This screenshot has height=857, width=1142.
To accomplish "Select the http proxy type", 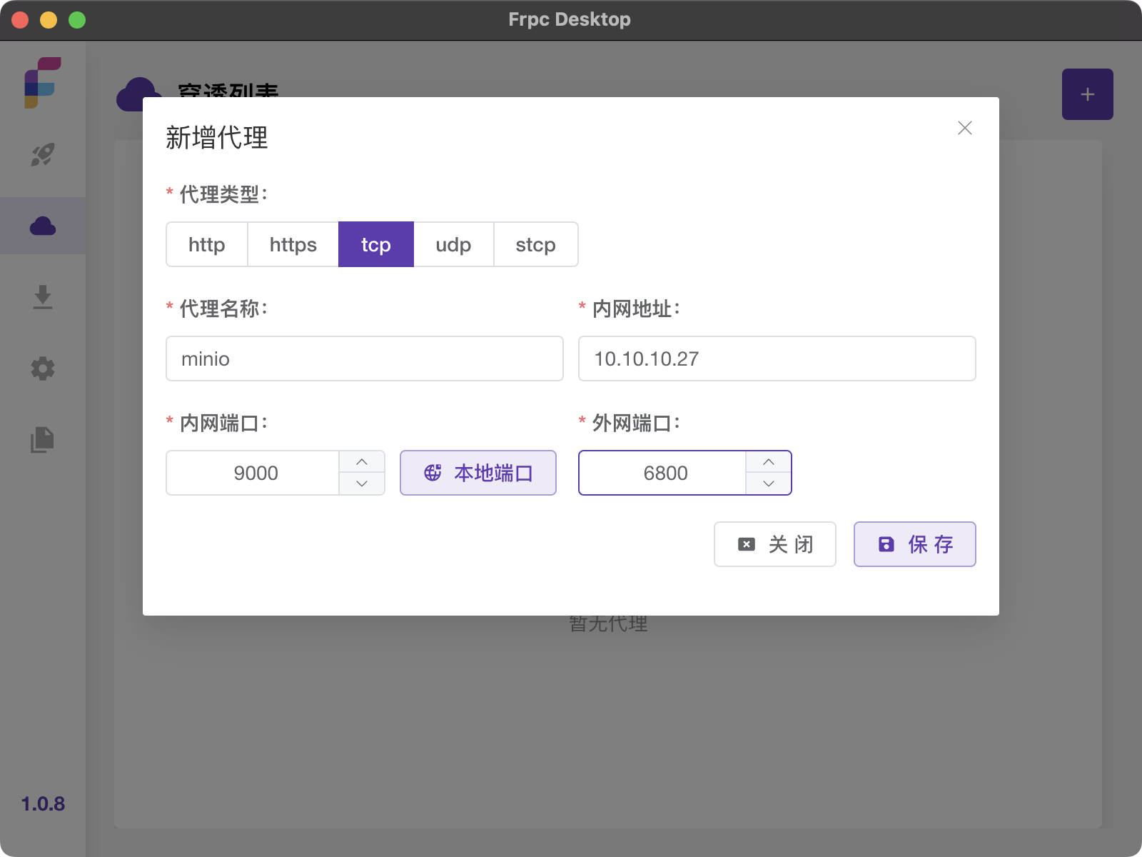I will point(207,244).
